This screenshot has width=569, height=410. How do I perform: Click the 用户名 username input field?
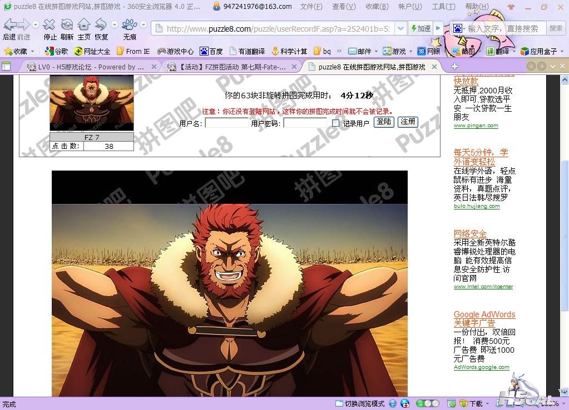[x=226, y=123]
